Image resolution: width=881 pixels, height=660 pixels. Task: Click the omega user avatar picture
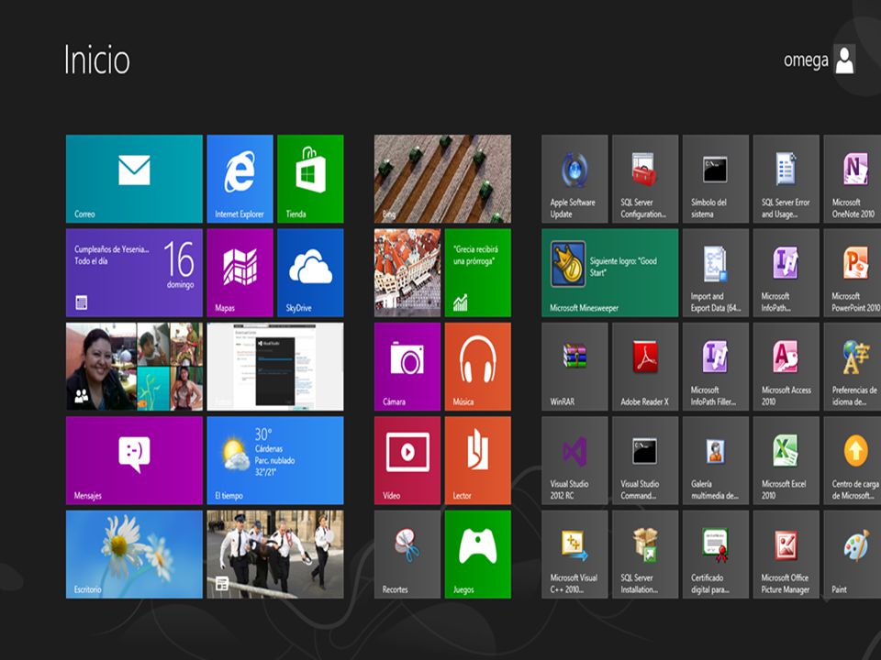coord(844,60)
